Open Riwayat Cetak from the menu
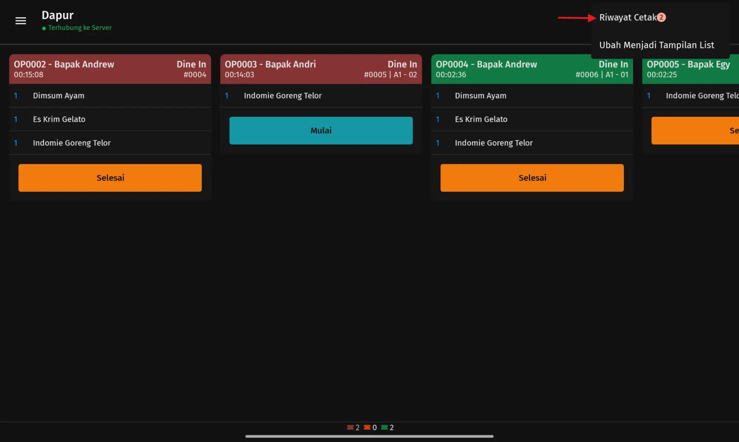 pos(628,17)
